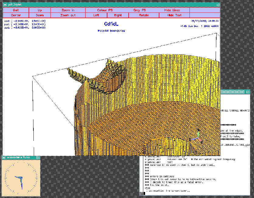Click the analog clock face

click(21, 178)
